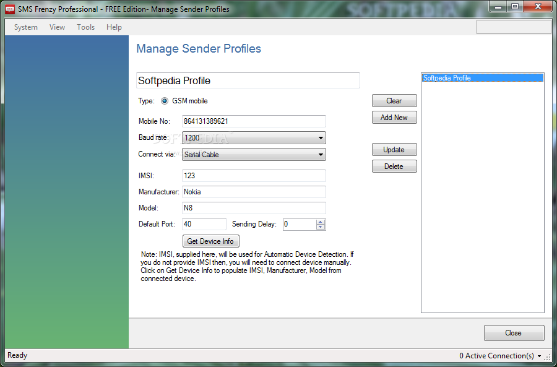This screenshot has width=557, height=367.
Task: Click the Delete button
Action: 394,166
